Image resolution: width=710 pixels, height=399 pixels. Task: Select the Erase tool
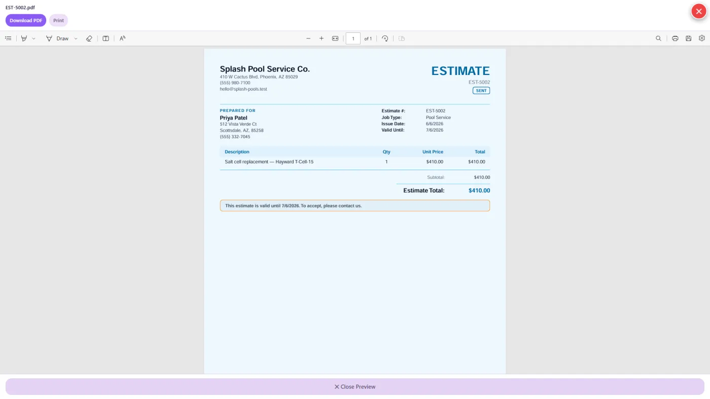coord(89,38)
